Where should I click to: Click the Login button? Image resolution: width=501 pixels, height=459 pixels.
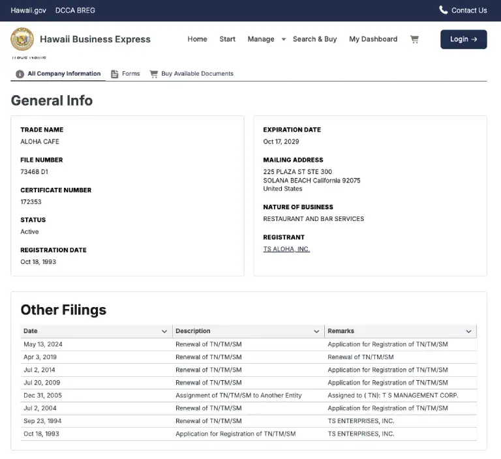point(463,39)
